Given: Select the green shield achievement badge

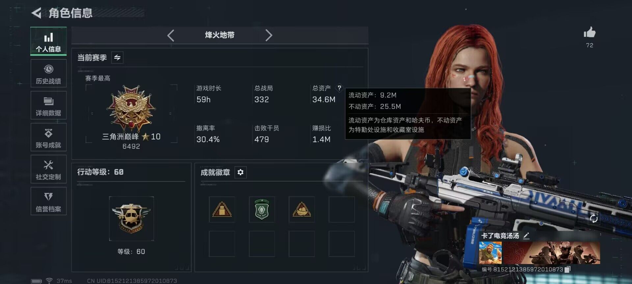Looking at the screenshot, I should [262, 209].
